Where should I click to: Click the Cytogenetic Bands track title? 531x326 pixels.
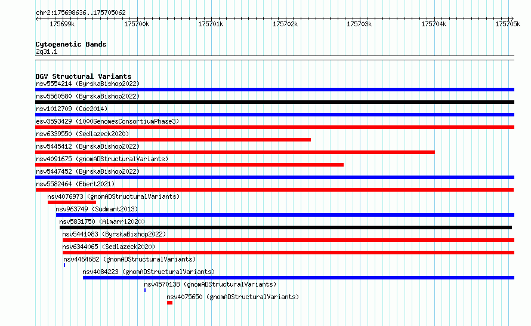click(71, 44)
